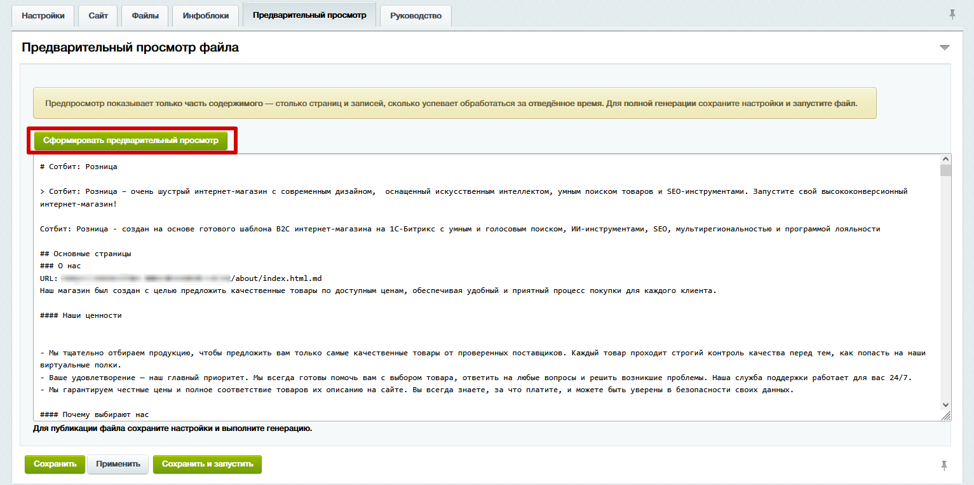Open the Руководство tab

416,16
